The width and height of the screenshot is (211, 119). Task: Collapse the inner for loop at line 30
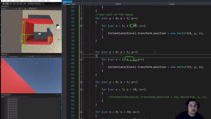coord(81,26)
